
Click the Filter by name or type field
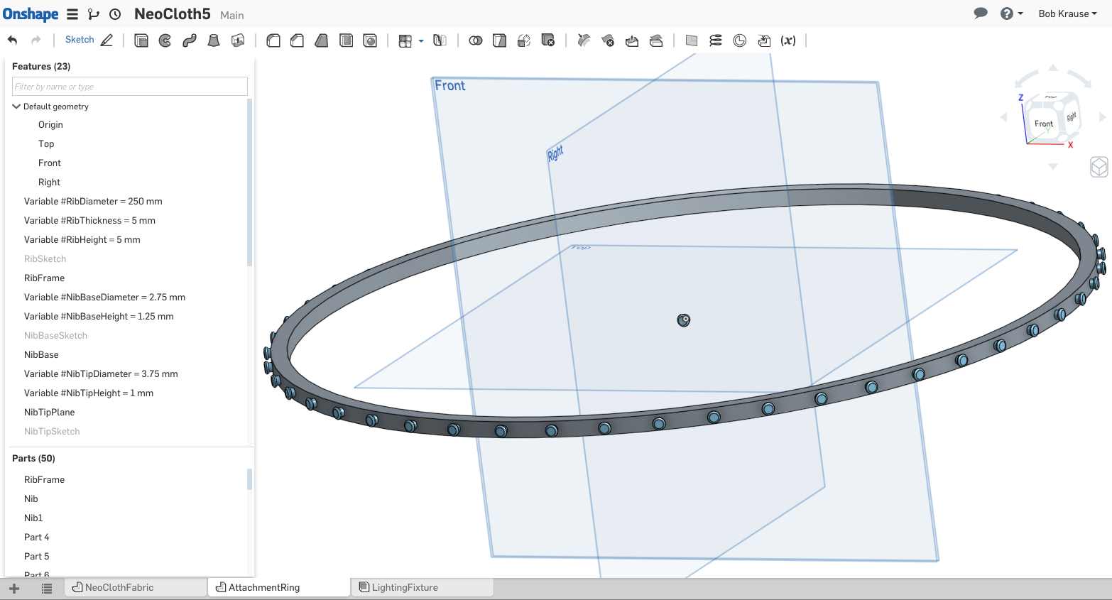coord(129,86)
